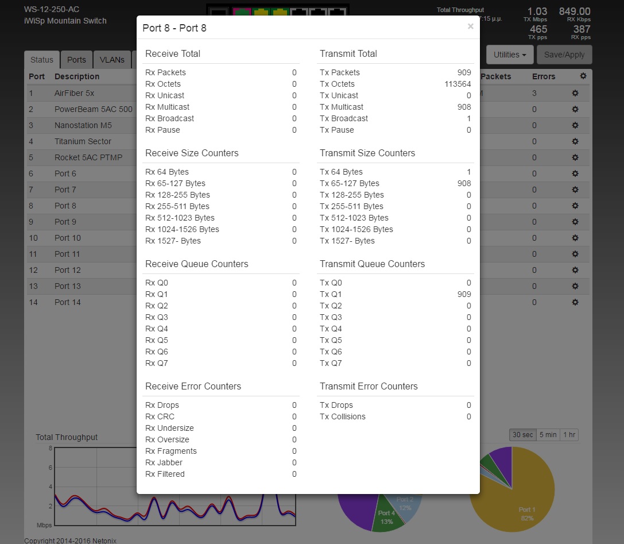Select the Titanium Sector row in the port table
624x544 pixels.
pyautogui.click(x=83, y=141)
